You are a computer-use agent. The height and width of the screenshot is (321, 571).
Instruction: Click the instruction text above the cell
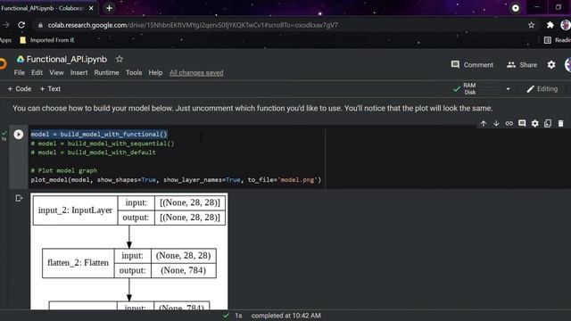point(252,108)
